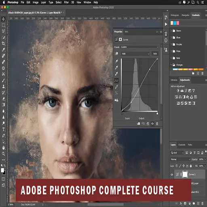Toggle type layer filter in Layers
This screenshot has width=207, height=207.
point(194,153)
